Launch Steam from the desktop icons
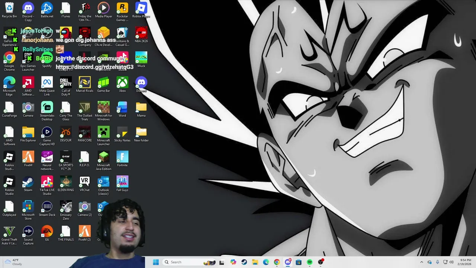This screenshot has height=268, width=476. (28, 184)
